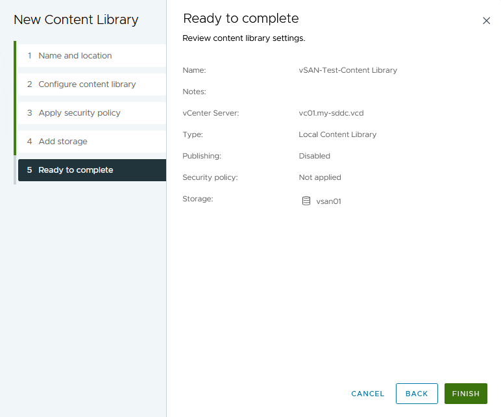This screenshot has height=417, width=501.
Task: Jump to Apply security policy step
Action: [x=79, y=113]
